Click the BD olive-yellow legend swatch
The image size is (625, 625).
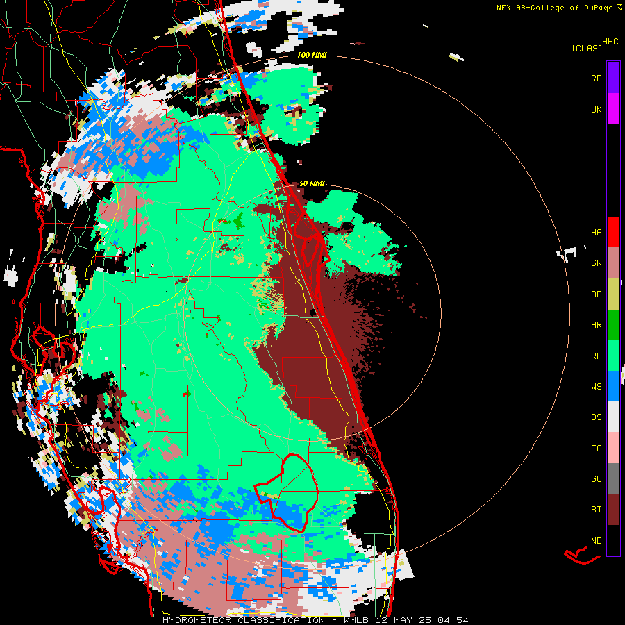613,294
